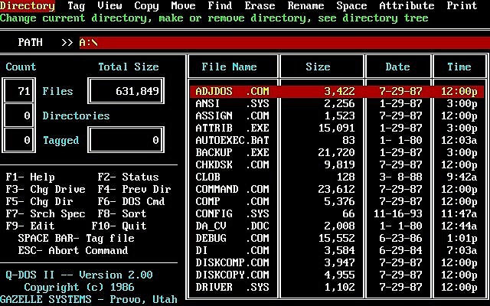Select the DI .COM file

click(337, 250)
